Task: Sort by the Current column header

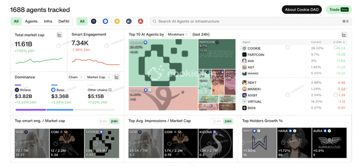Action: click(316, 42)
